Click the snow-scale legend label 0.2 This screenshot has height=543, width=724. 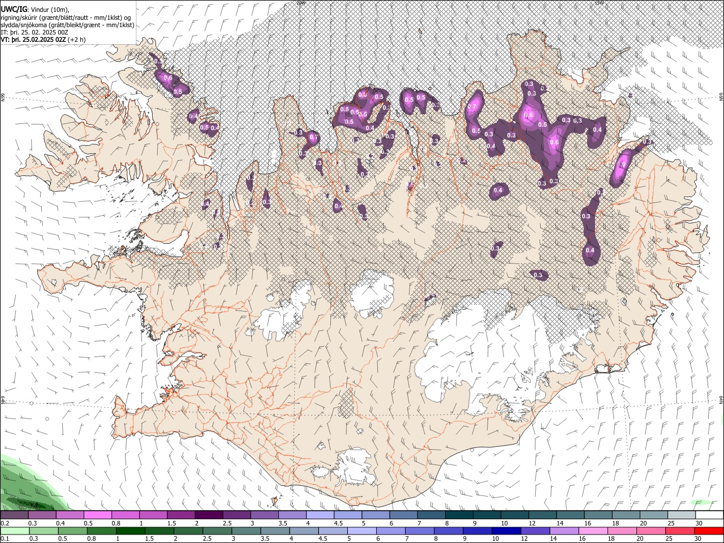[5, 523]
